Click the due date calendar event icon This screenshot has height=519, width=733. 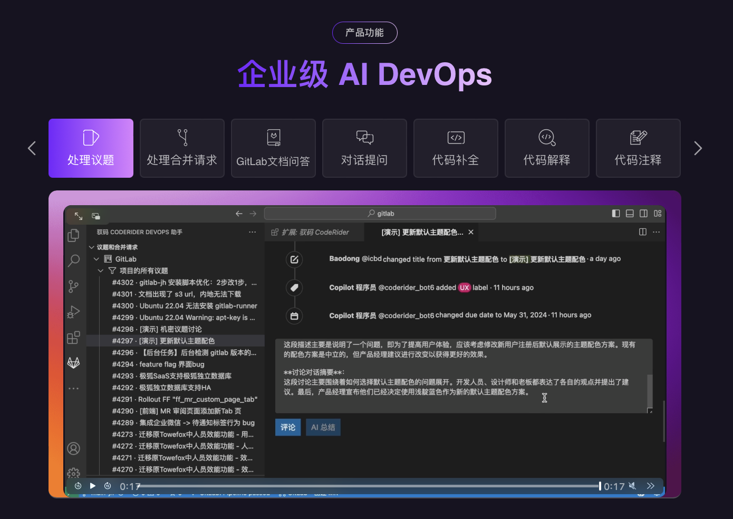(x=294, y=316)
